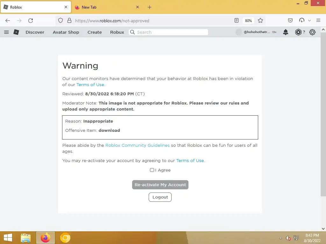Click the scroll down arrow
The width and height of the screenshot is (326, 244).
click(323, 229)
